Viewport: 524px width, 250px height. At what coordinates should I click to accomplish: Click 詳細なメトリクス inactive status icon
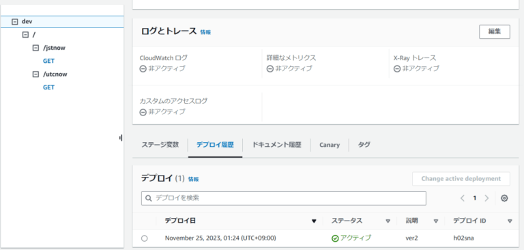[270, 68]
